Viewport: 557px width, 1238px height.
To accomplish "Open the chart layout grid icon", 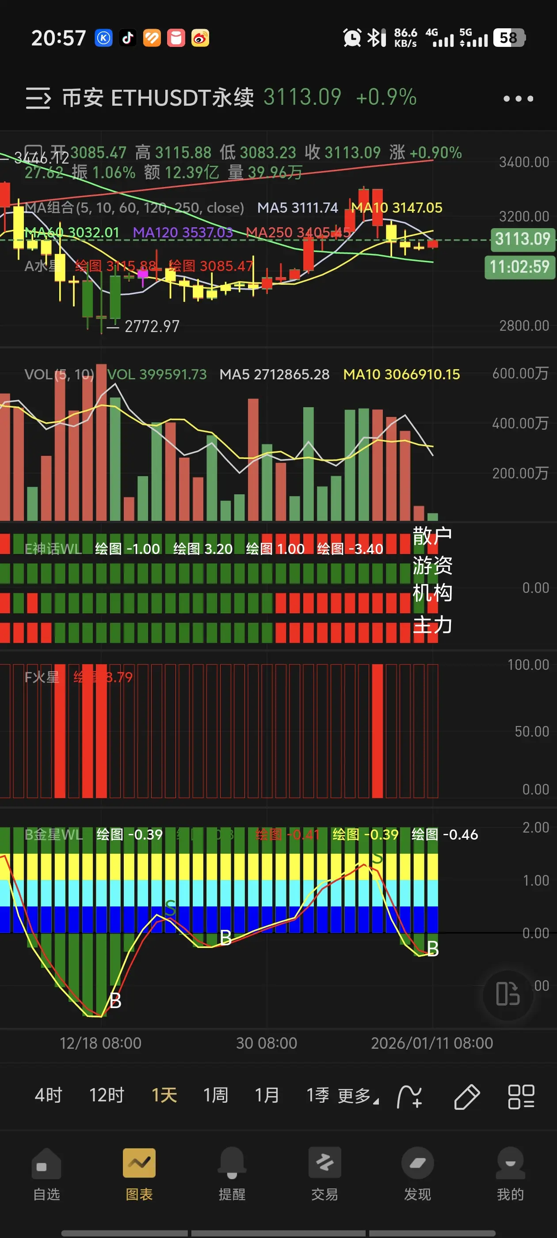I will pos(522,1097).
